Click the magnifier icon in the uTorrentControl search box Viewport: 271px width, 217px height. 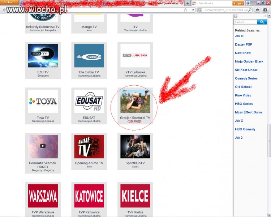click(x=250, y=10)
